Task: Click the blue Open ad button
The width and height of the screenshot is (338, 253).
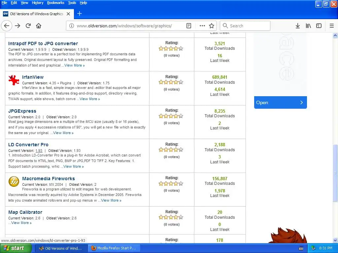Action: (x=280, y=102)
